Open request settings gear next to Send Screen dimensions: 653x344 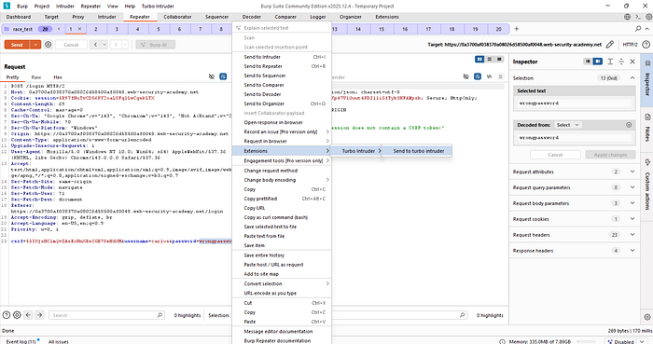click(x=49, y=45)
